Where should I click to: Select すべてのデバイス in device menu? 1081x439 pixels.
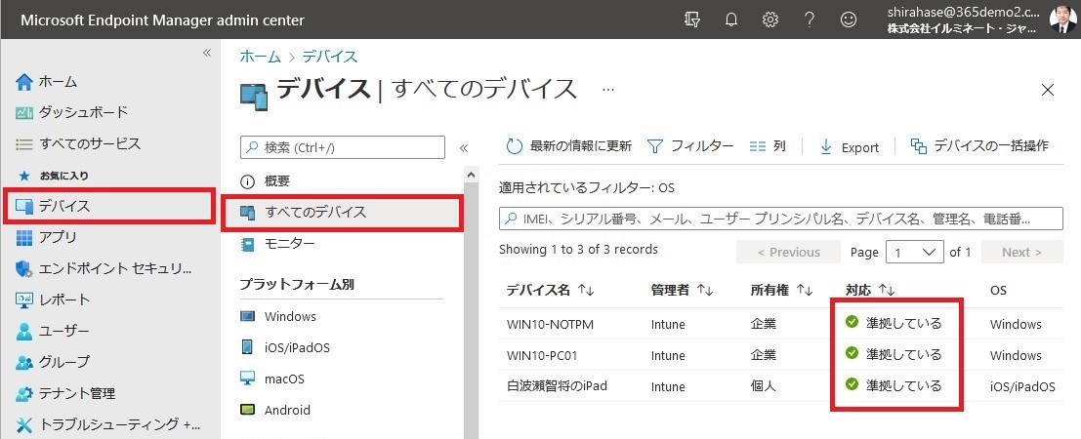341,213
